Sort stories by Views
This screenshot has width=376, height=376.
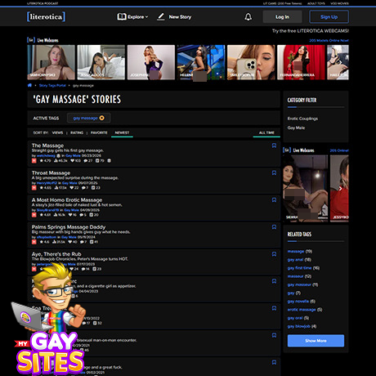[57, 132]
